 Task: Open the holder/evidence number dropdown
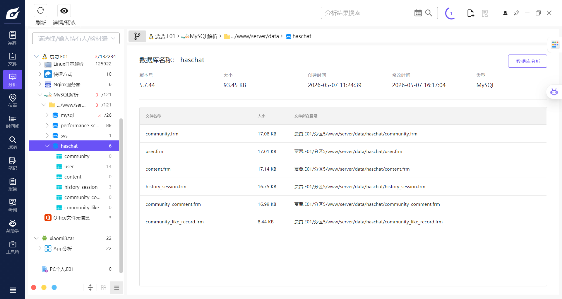click(76, 38)
